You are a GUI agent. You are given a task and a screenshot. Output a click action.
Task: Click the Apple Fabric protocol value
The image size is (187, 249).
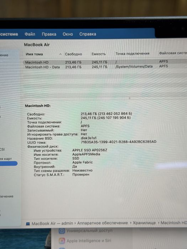(83, 162)
